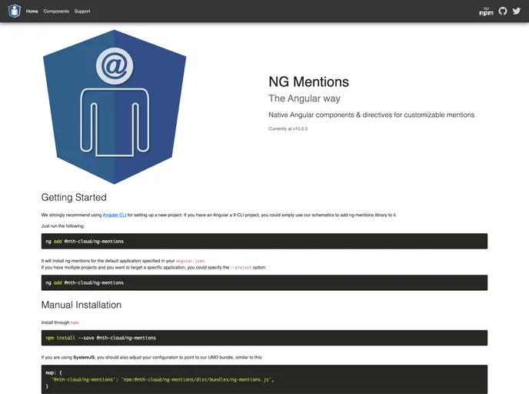This screenshot has height=394, width=529.
Task: Click the 'Install through npm:' text
Action: click(60, 322)
